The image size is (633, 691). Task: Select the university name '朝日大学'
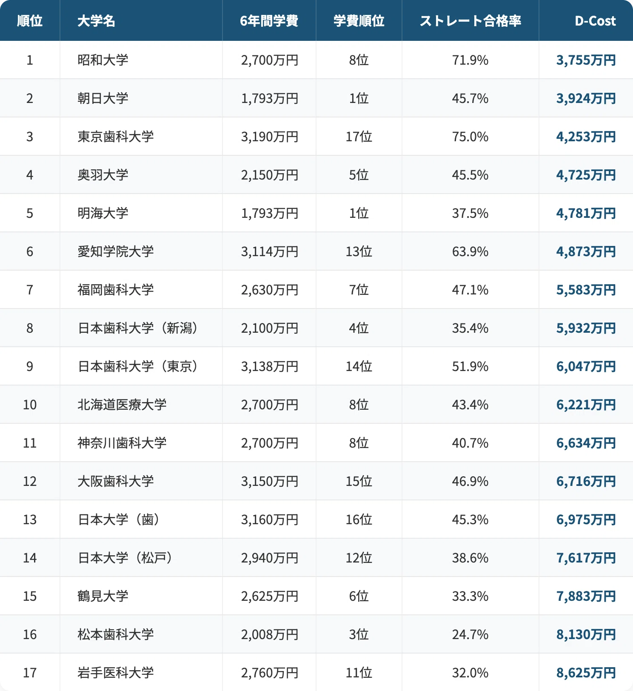(103, 98)
